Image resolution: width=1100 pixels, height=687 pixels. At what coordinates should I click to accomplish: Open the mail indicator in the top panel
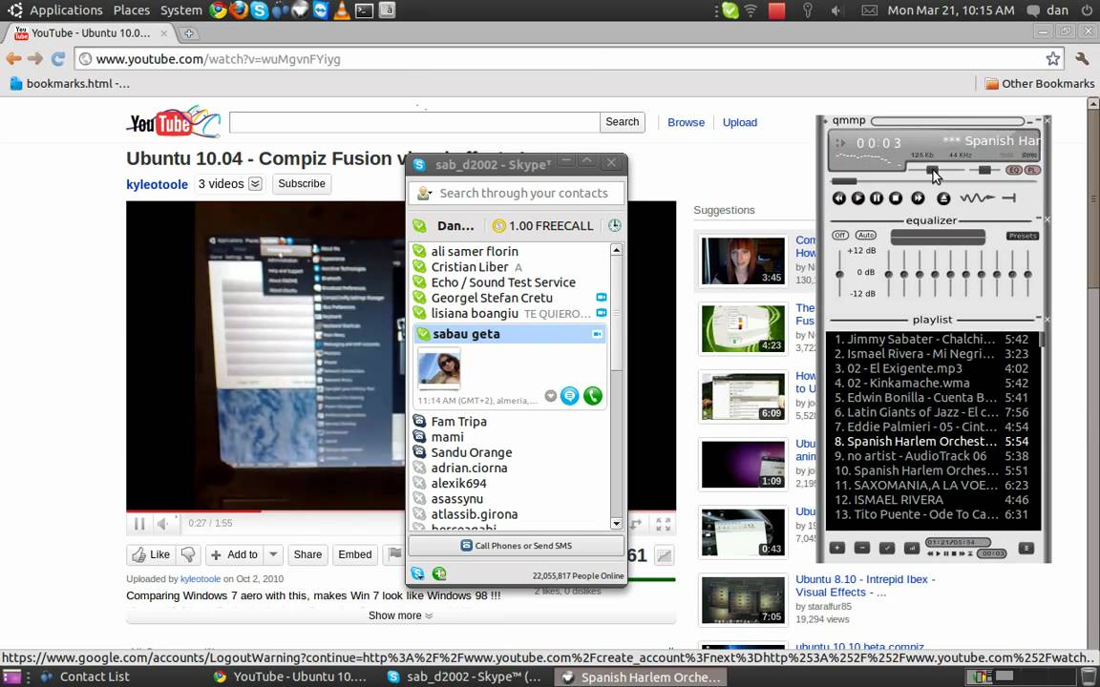tap(869, 10)
